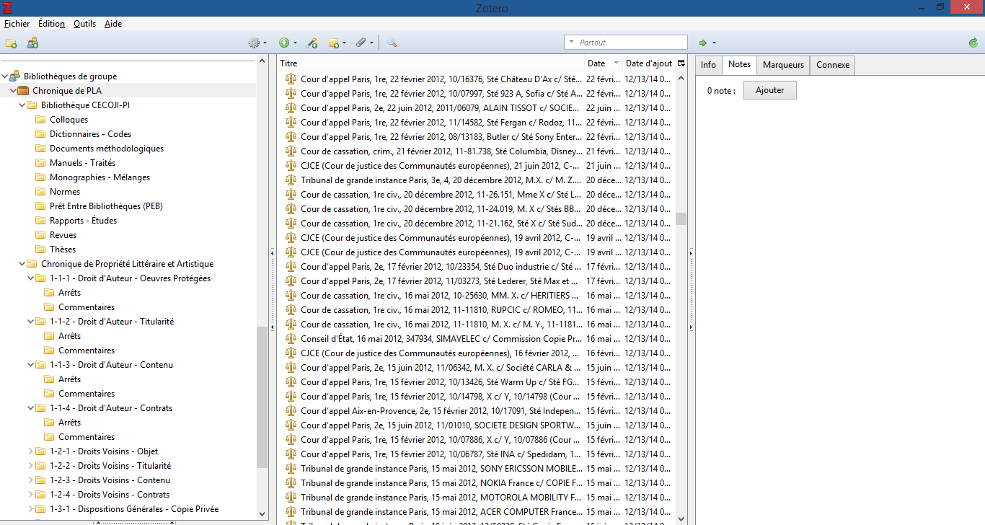The width and height of the screenshot is (985, 525).
Task: Click the paperclip Add Attachment icon
Action: pyautogui.click(x=361, y=43)
